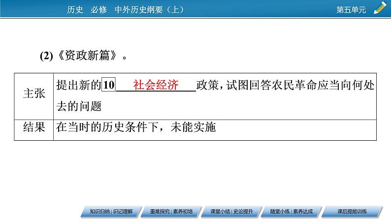Open the 知识归纳 | 识记理解 section
Image resolution: width=391 pixels, height=220 pixels.
click(x=111, y=212)
